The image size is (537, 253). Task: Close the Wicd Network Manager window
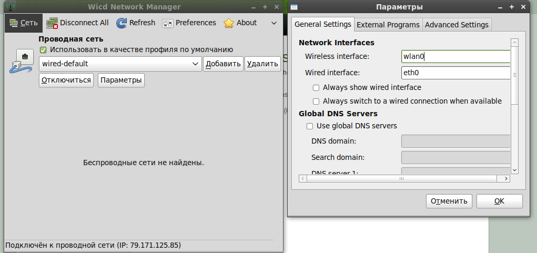(276, 7)
